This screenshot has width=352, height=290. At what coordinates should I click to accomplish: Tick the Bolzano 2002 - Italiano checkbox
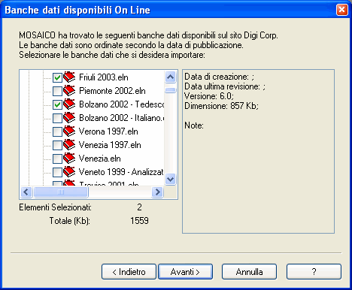57,118
